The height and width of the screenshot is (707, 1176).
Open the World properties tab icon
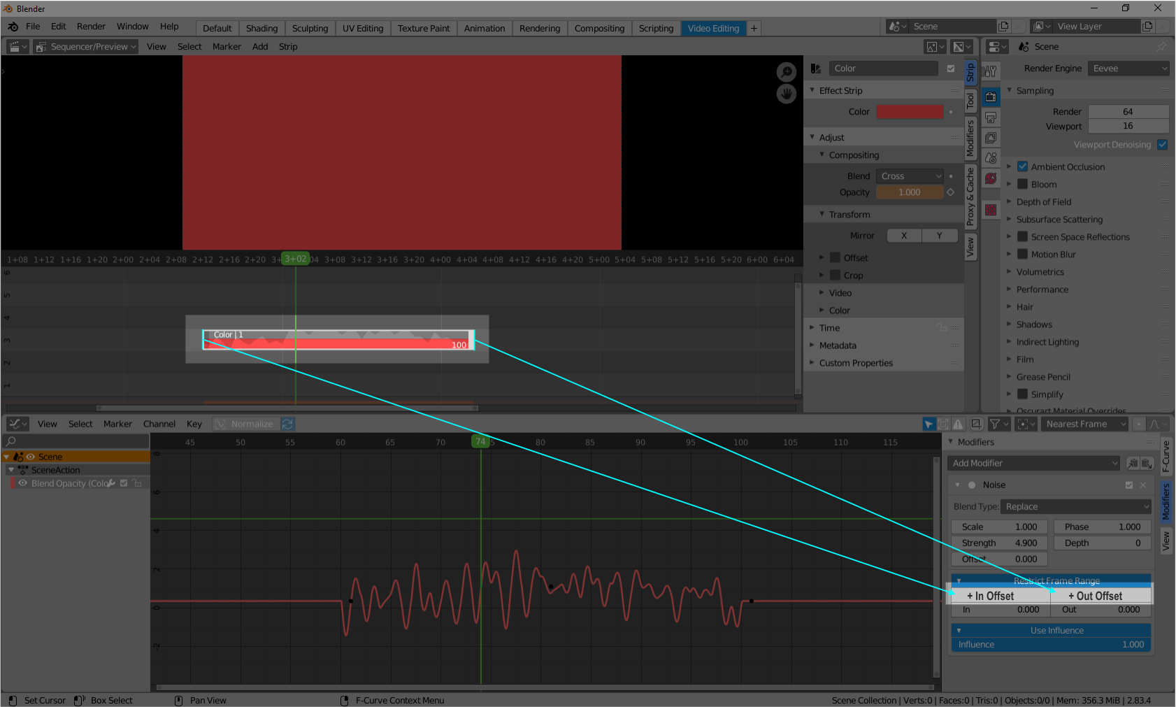(x=991, y=178)
